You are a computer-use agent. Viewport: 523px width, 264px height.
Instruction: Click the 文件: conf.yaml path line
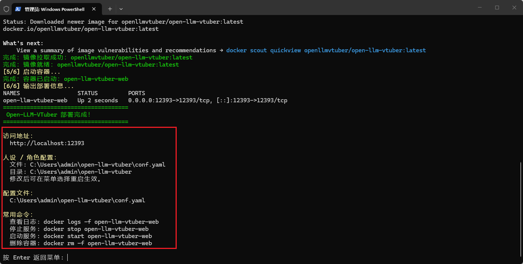tap(88, 165)
